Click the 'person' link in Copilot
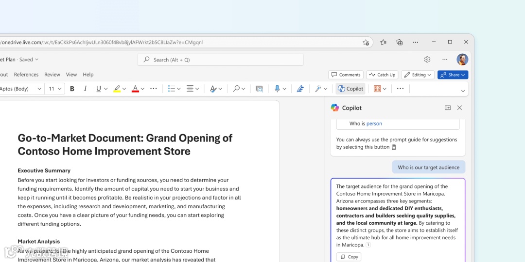Viewport: 525px width, 262px height. (x=374, y=123)
